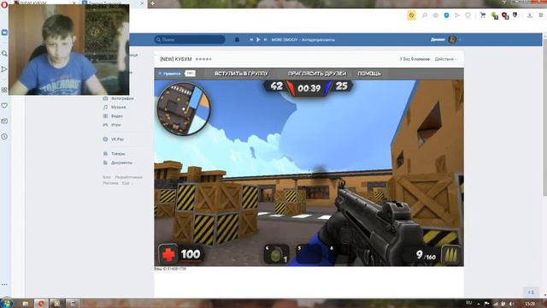Open the Windows Start button
The width and height of the screenshot is (547, 308).
(x=7, y=303)
